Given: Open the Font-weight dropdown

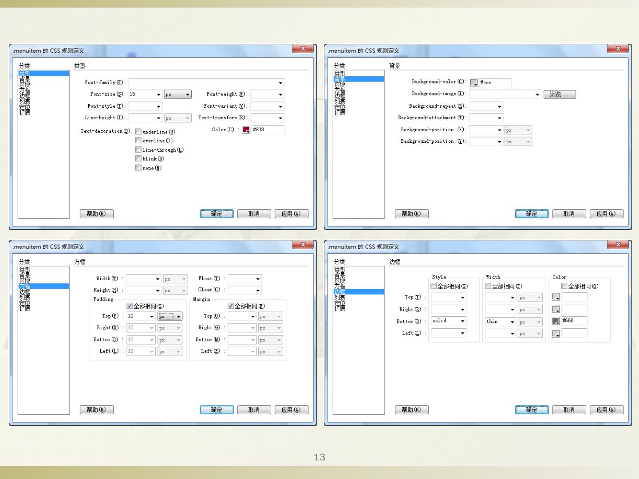Looking at the screenshot, I should [x=280, y=94].
